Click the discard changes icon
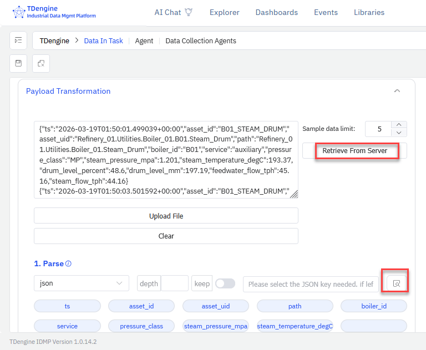 point(41,63)
